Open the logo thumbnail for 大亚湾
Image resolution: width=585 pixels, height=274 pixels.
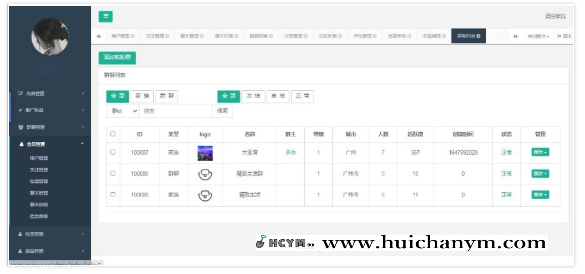[205, 153]
